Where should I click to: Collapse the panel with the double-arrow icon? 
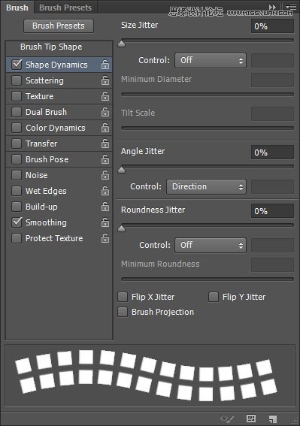tap(272, 7)
